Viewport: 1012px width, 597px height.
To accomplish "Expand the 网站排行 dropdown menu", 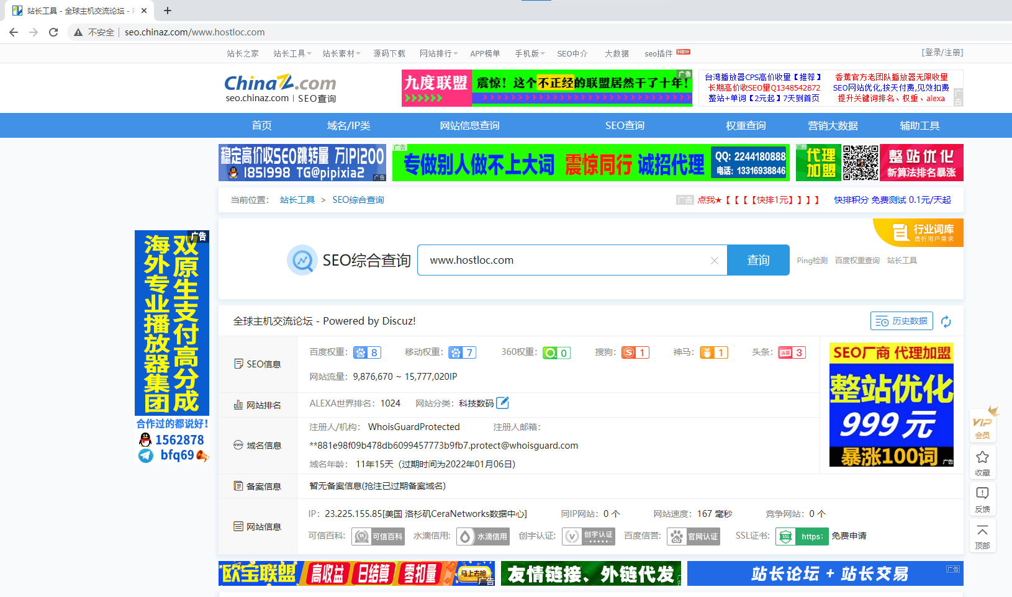I will [438, 53].
